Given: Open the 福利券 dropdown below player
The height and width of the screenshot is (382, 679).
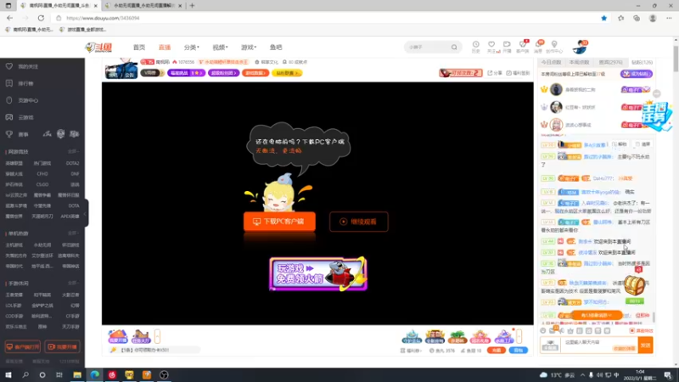Looking at the screenshot, I should (x=411, y=351).
